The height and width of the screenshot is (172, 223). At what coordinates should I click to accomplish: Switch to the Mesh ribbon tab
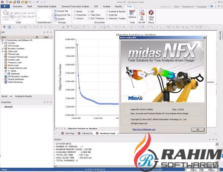[x=30, y=6]
